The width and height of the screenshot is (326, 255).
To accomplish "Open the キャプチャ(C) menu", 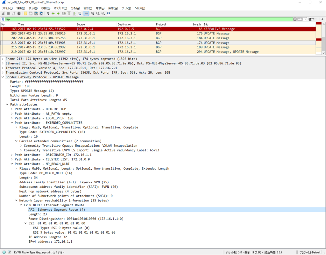I will pyautogui.click(x=60, y=8).
